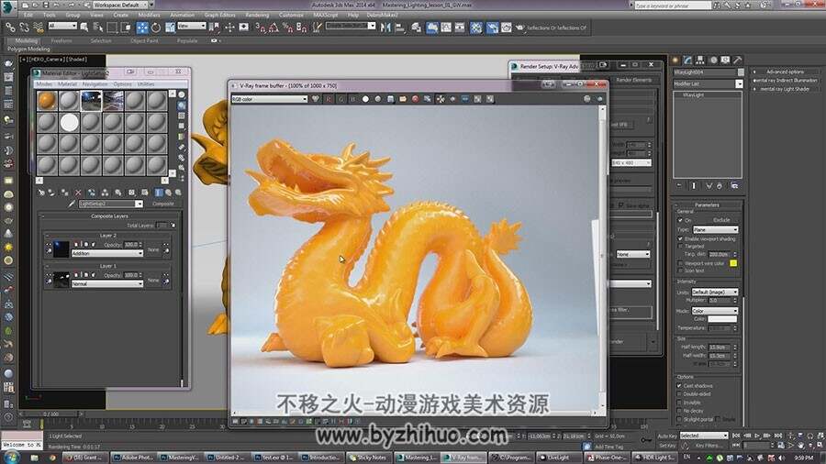Click Layer 2 texture map thumbnail
This screenshot has width=826, height=464.
pyautogui.click(x=61, y=249)
